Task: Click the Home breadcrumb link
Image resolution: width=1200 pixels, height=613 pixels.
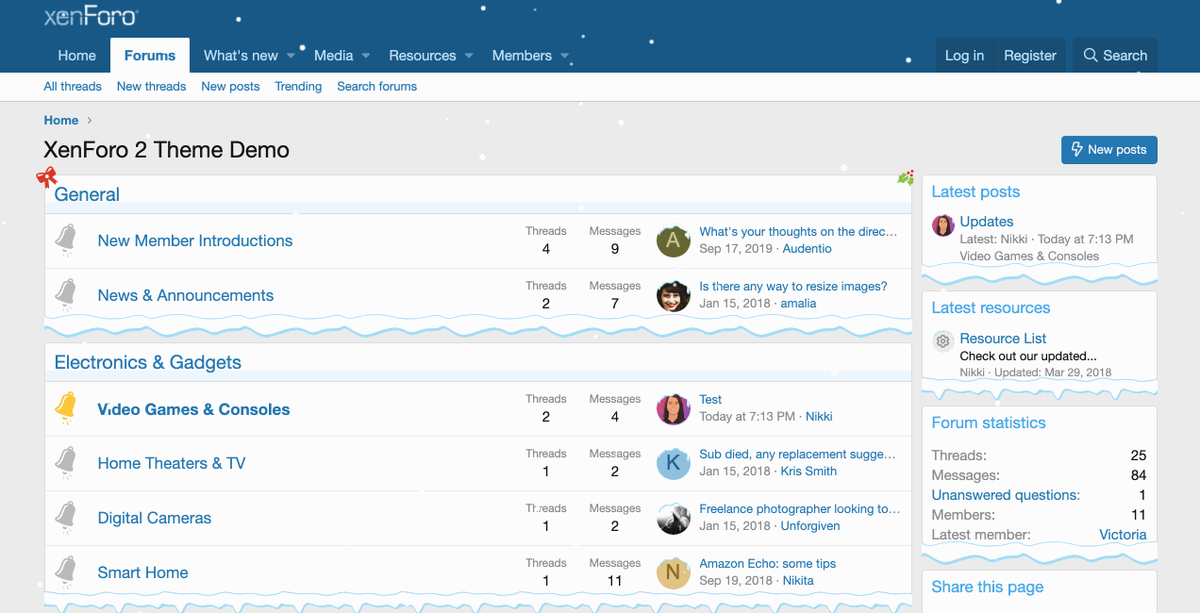Action: pyautogui.click(x=61, y=121)
